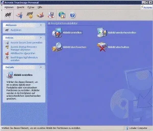The height and width of the screenshot is (131, 153).
Task: Collapse the Extras sidebar panel
Action: pyautogui.click(x=41, y=38)
